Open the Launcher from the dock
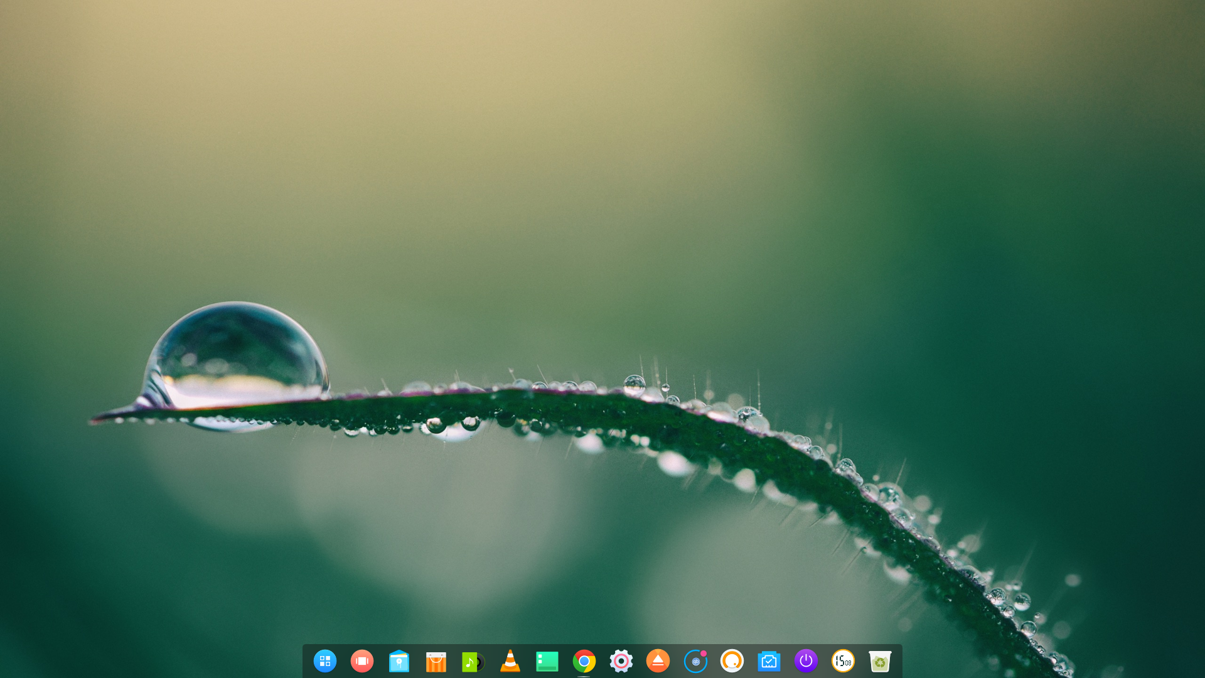 click(x=325, y=661)
